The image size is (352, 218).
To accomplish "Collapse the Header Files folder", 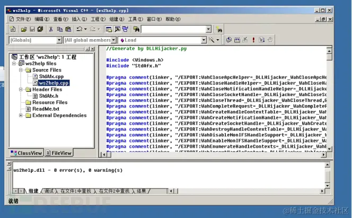I will 21,89.
